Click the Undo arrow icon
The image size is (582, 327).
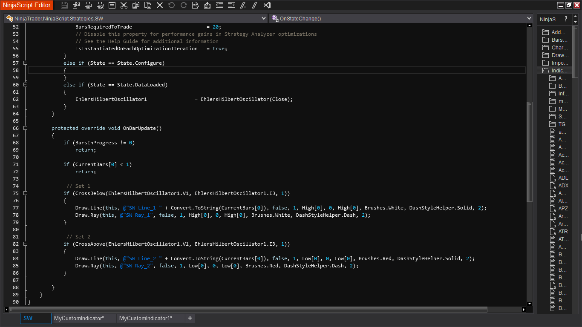[x=172, y=5]
